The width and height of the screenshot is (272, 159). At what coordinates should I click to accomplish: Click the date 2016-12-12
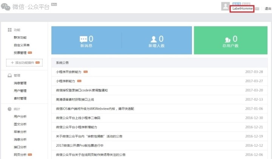coord(254,145)
